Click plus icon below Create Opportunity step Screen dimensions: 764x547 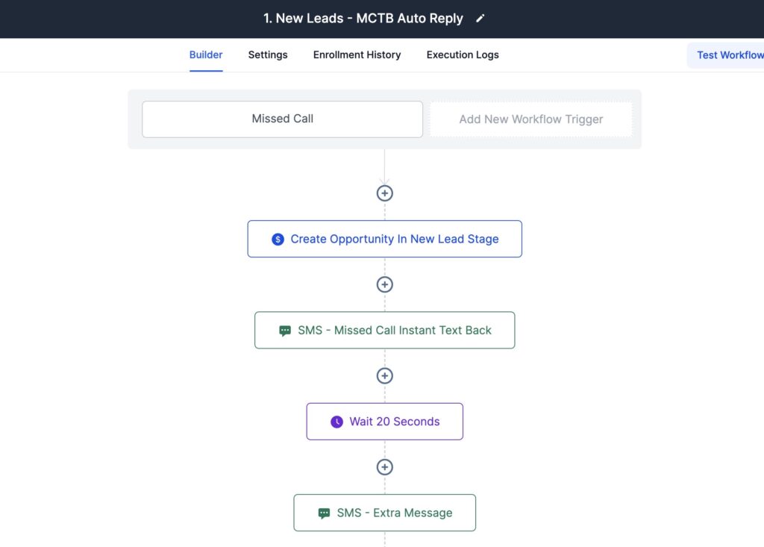click(x=384, y=284)
